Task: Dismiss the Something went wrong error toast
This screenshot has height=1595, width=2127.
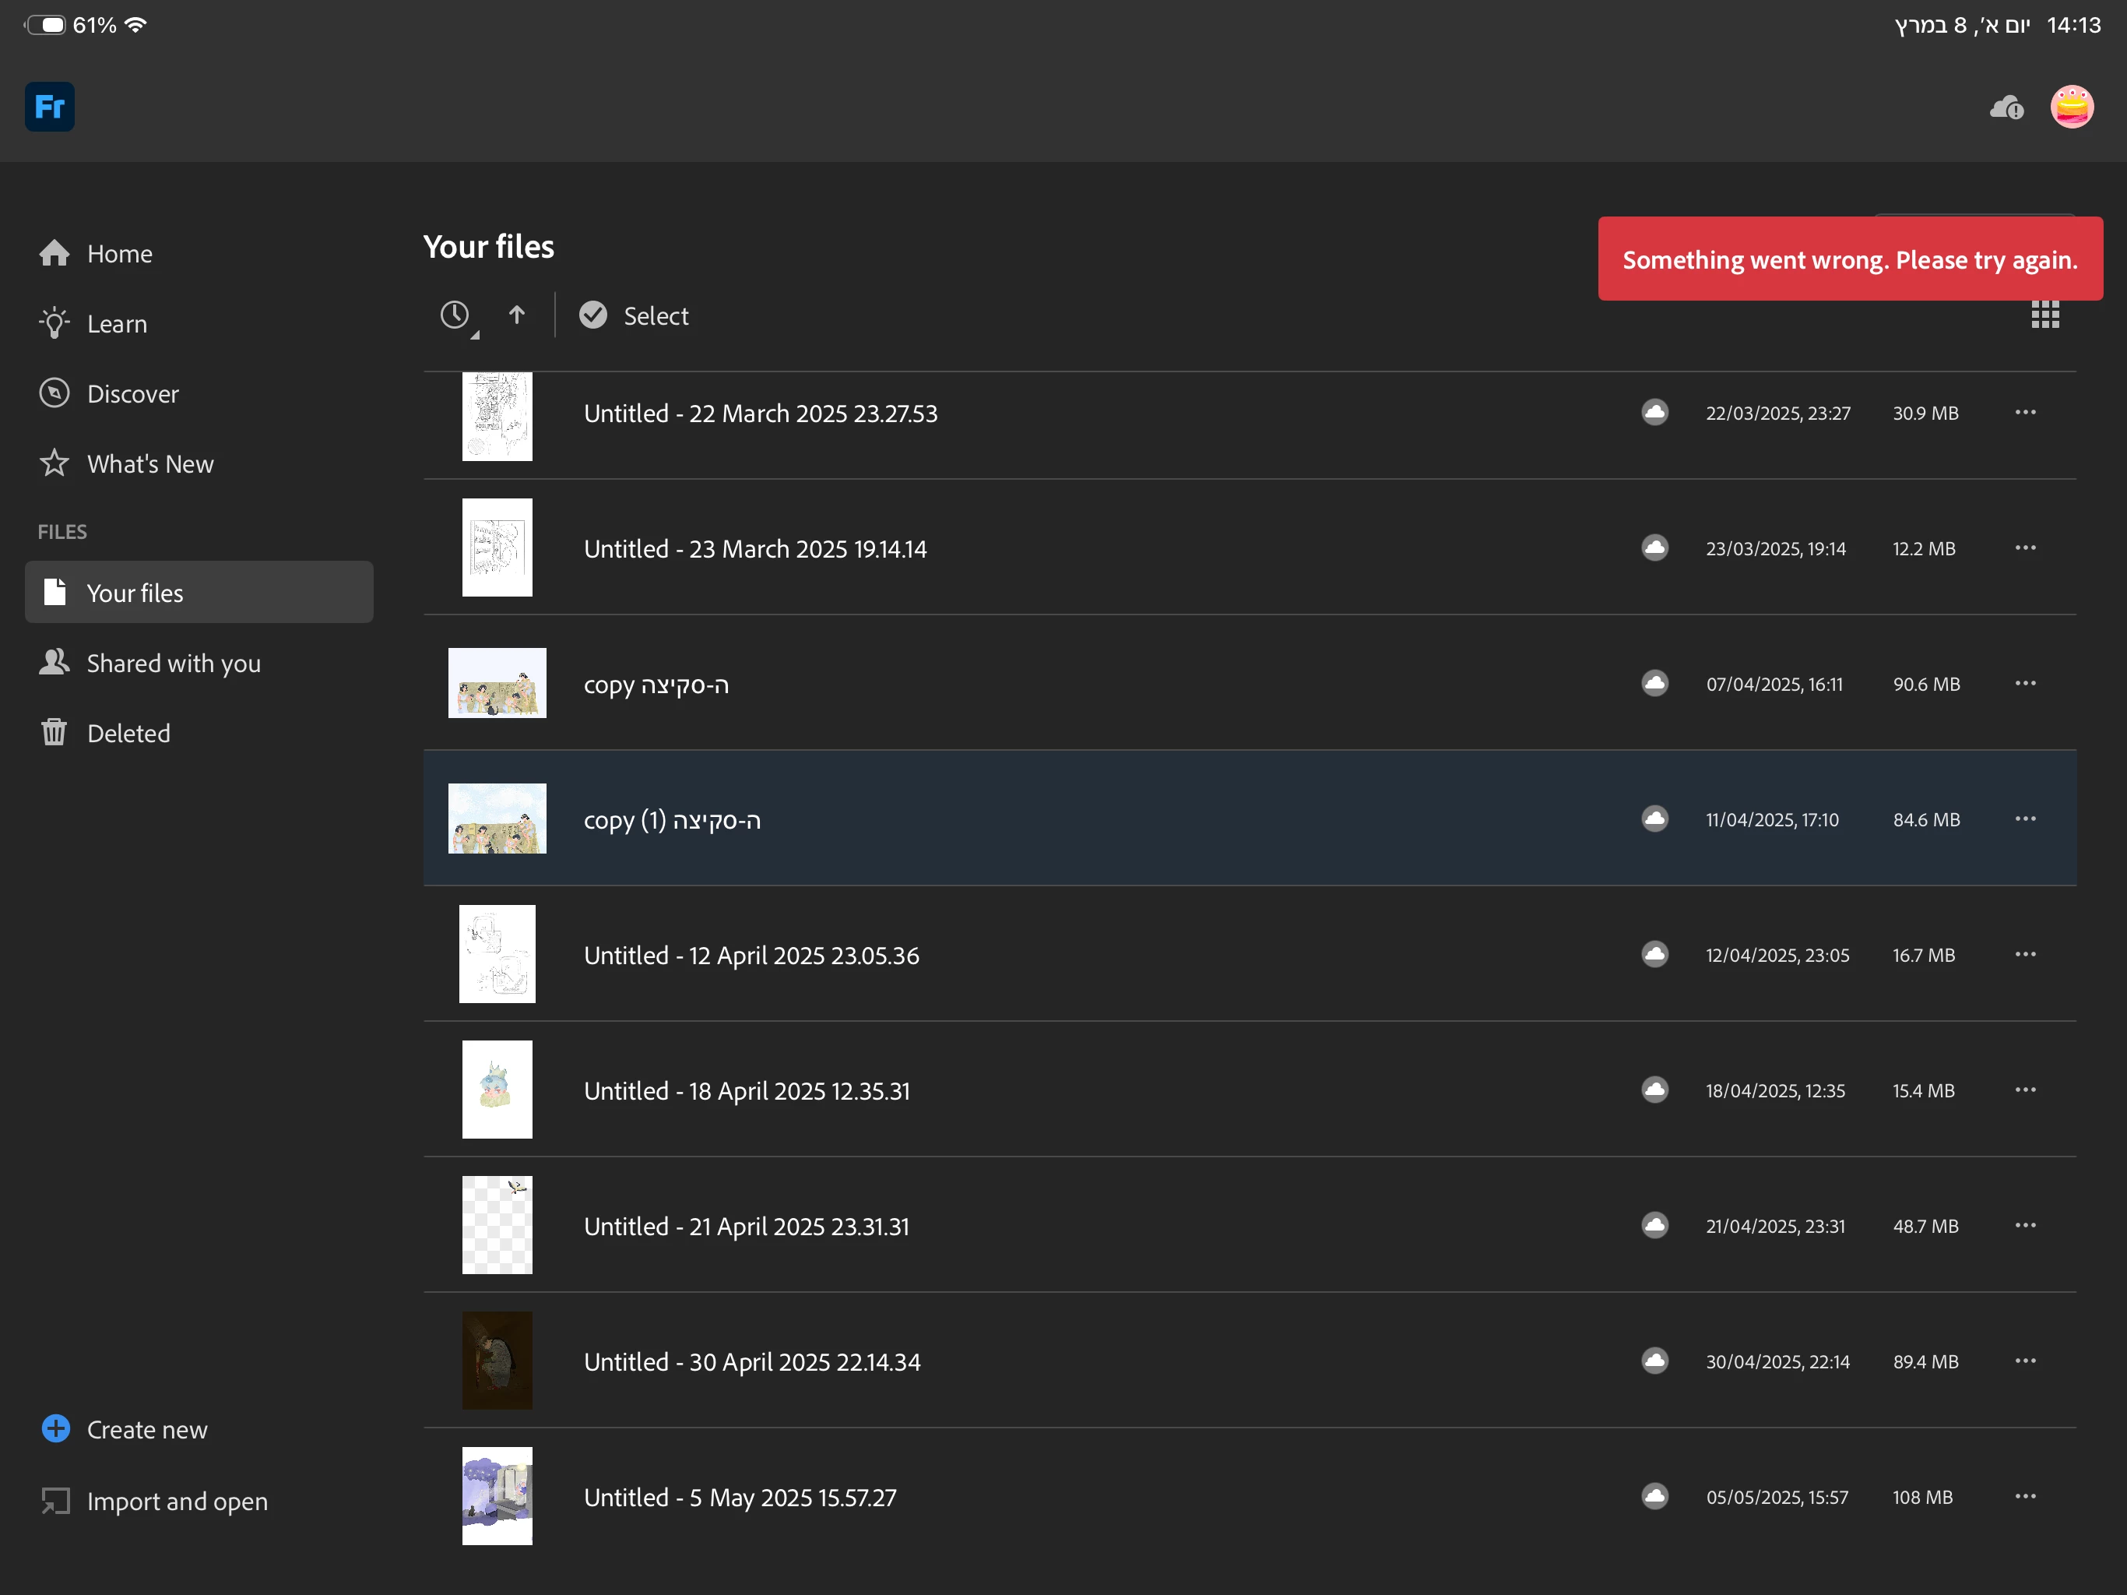Action: (1849, 260)
